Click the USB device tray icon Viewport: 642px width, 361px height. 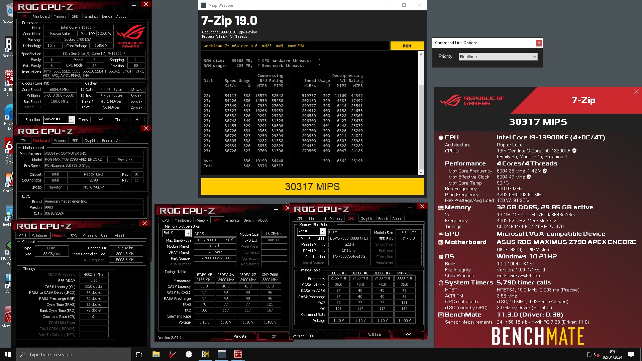tap(589, 354)
